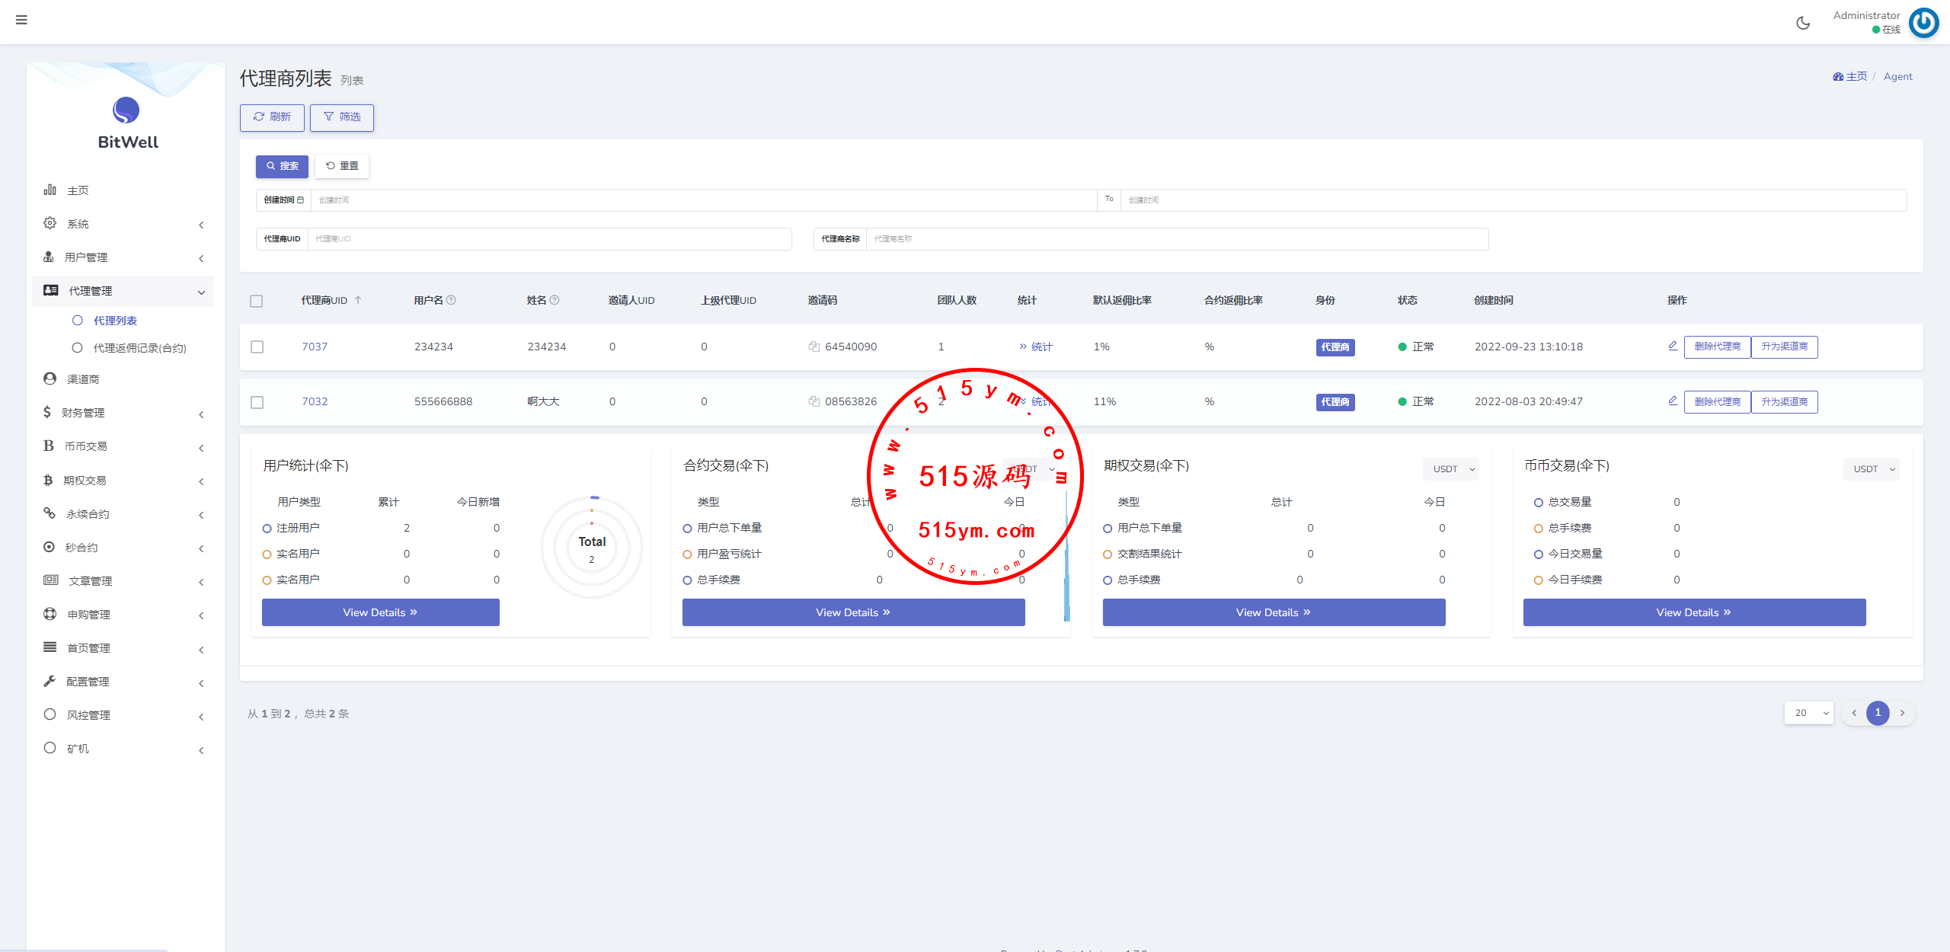1950x952 pixels.
Task: Click help icon next to 用户名 header
Action: [x=451, y=300]
